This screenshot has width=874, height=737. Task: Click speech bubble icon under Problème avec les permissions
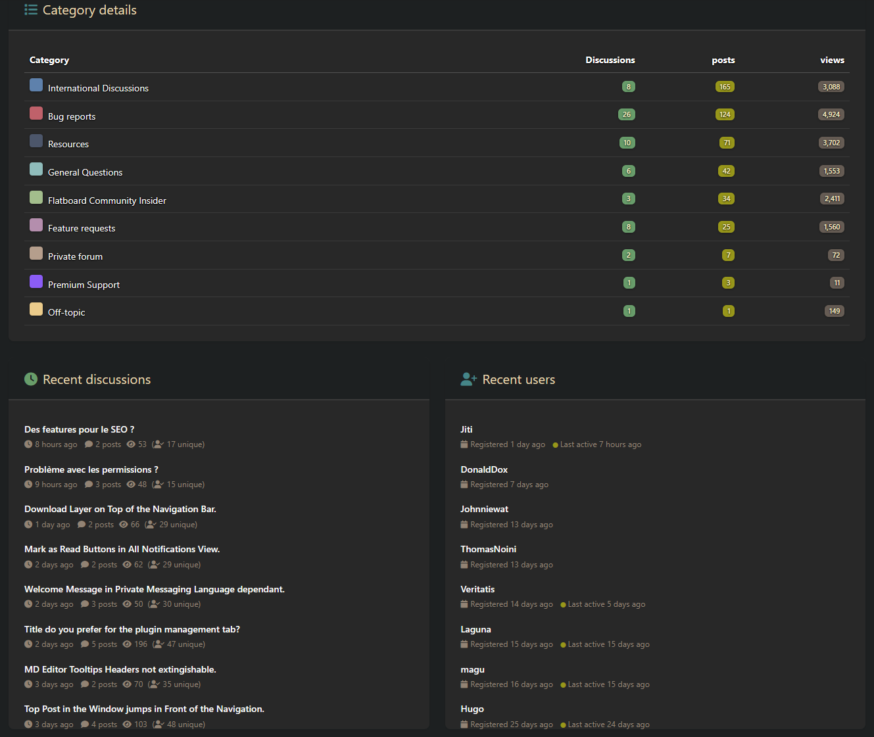point(89,485)
